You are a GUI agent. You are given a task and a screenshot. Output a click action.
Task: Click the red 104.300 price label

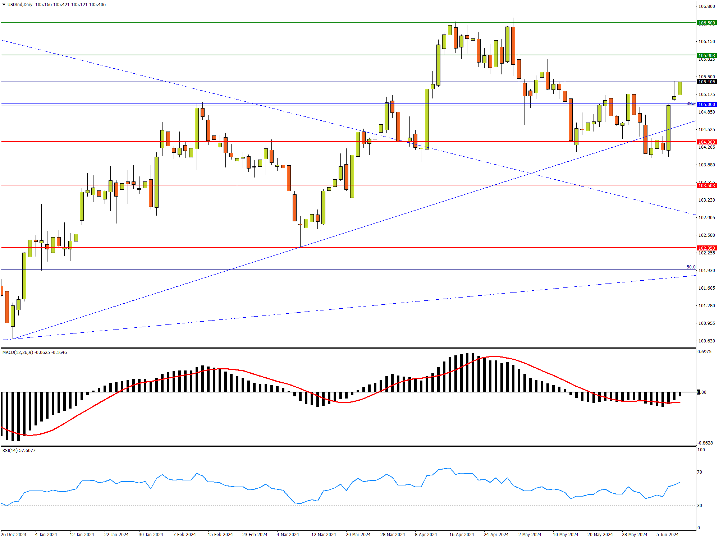pyautogui.click(x=706, y=142)
